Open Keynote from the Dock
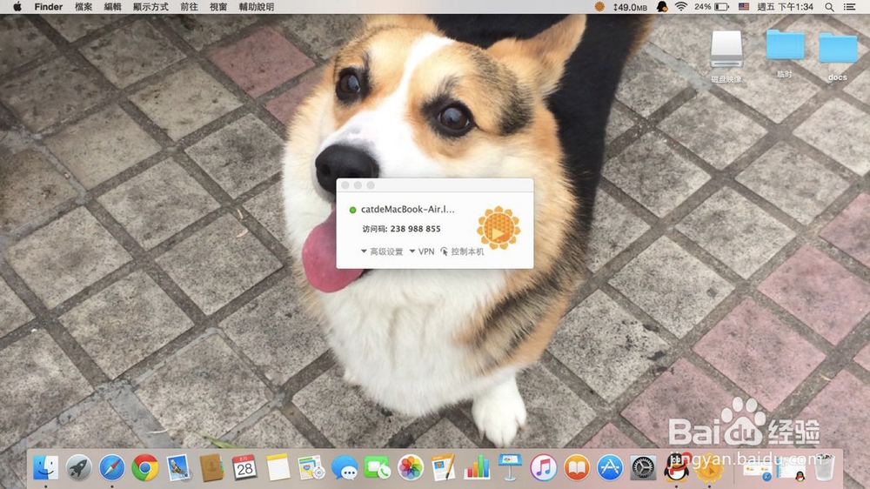Viewport: 870px width, 489px height. (x=510, y=467)
